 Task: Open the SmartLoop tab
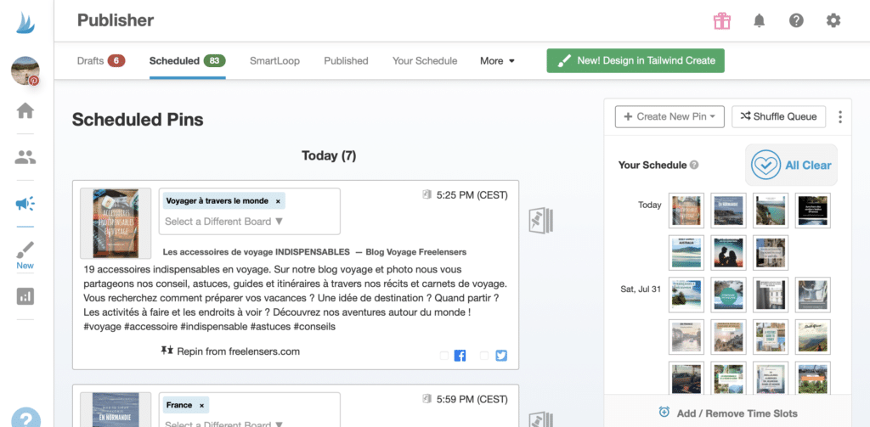274,61
